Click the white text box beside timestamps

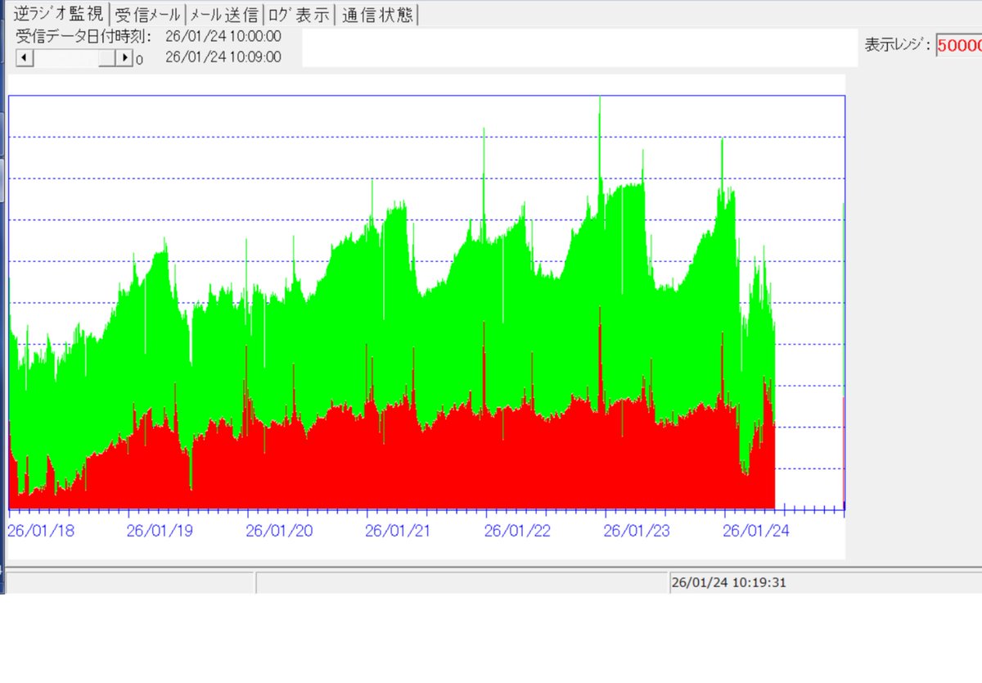coord(579,47)
